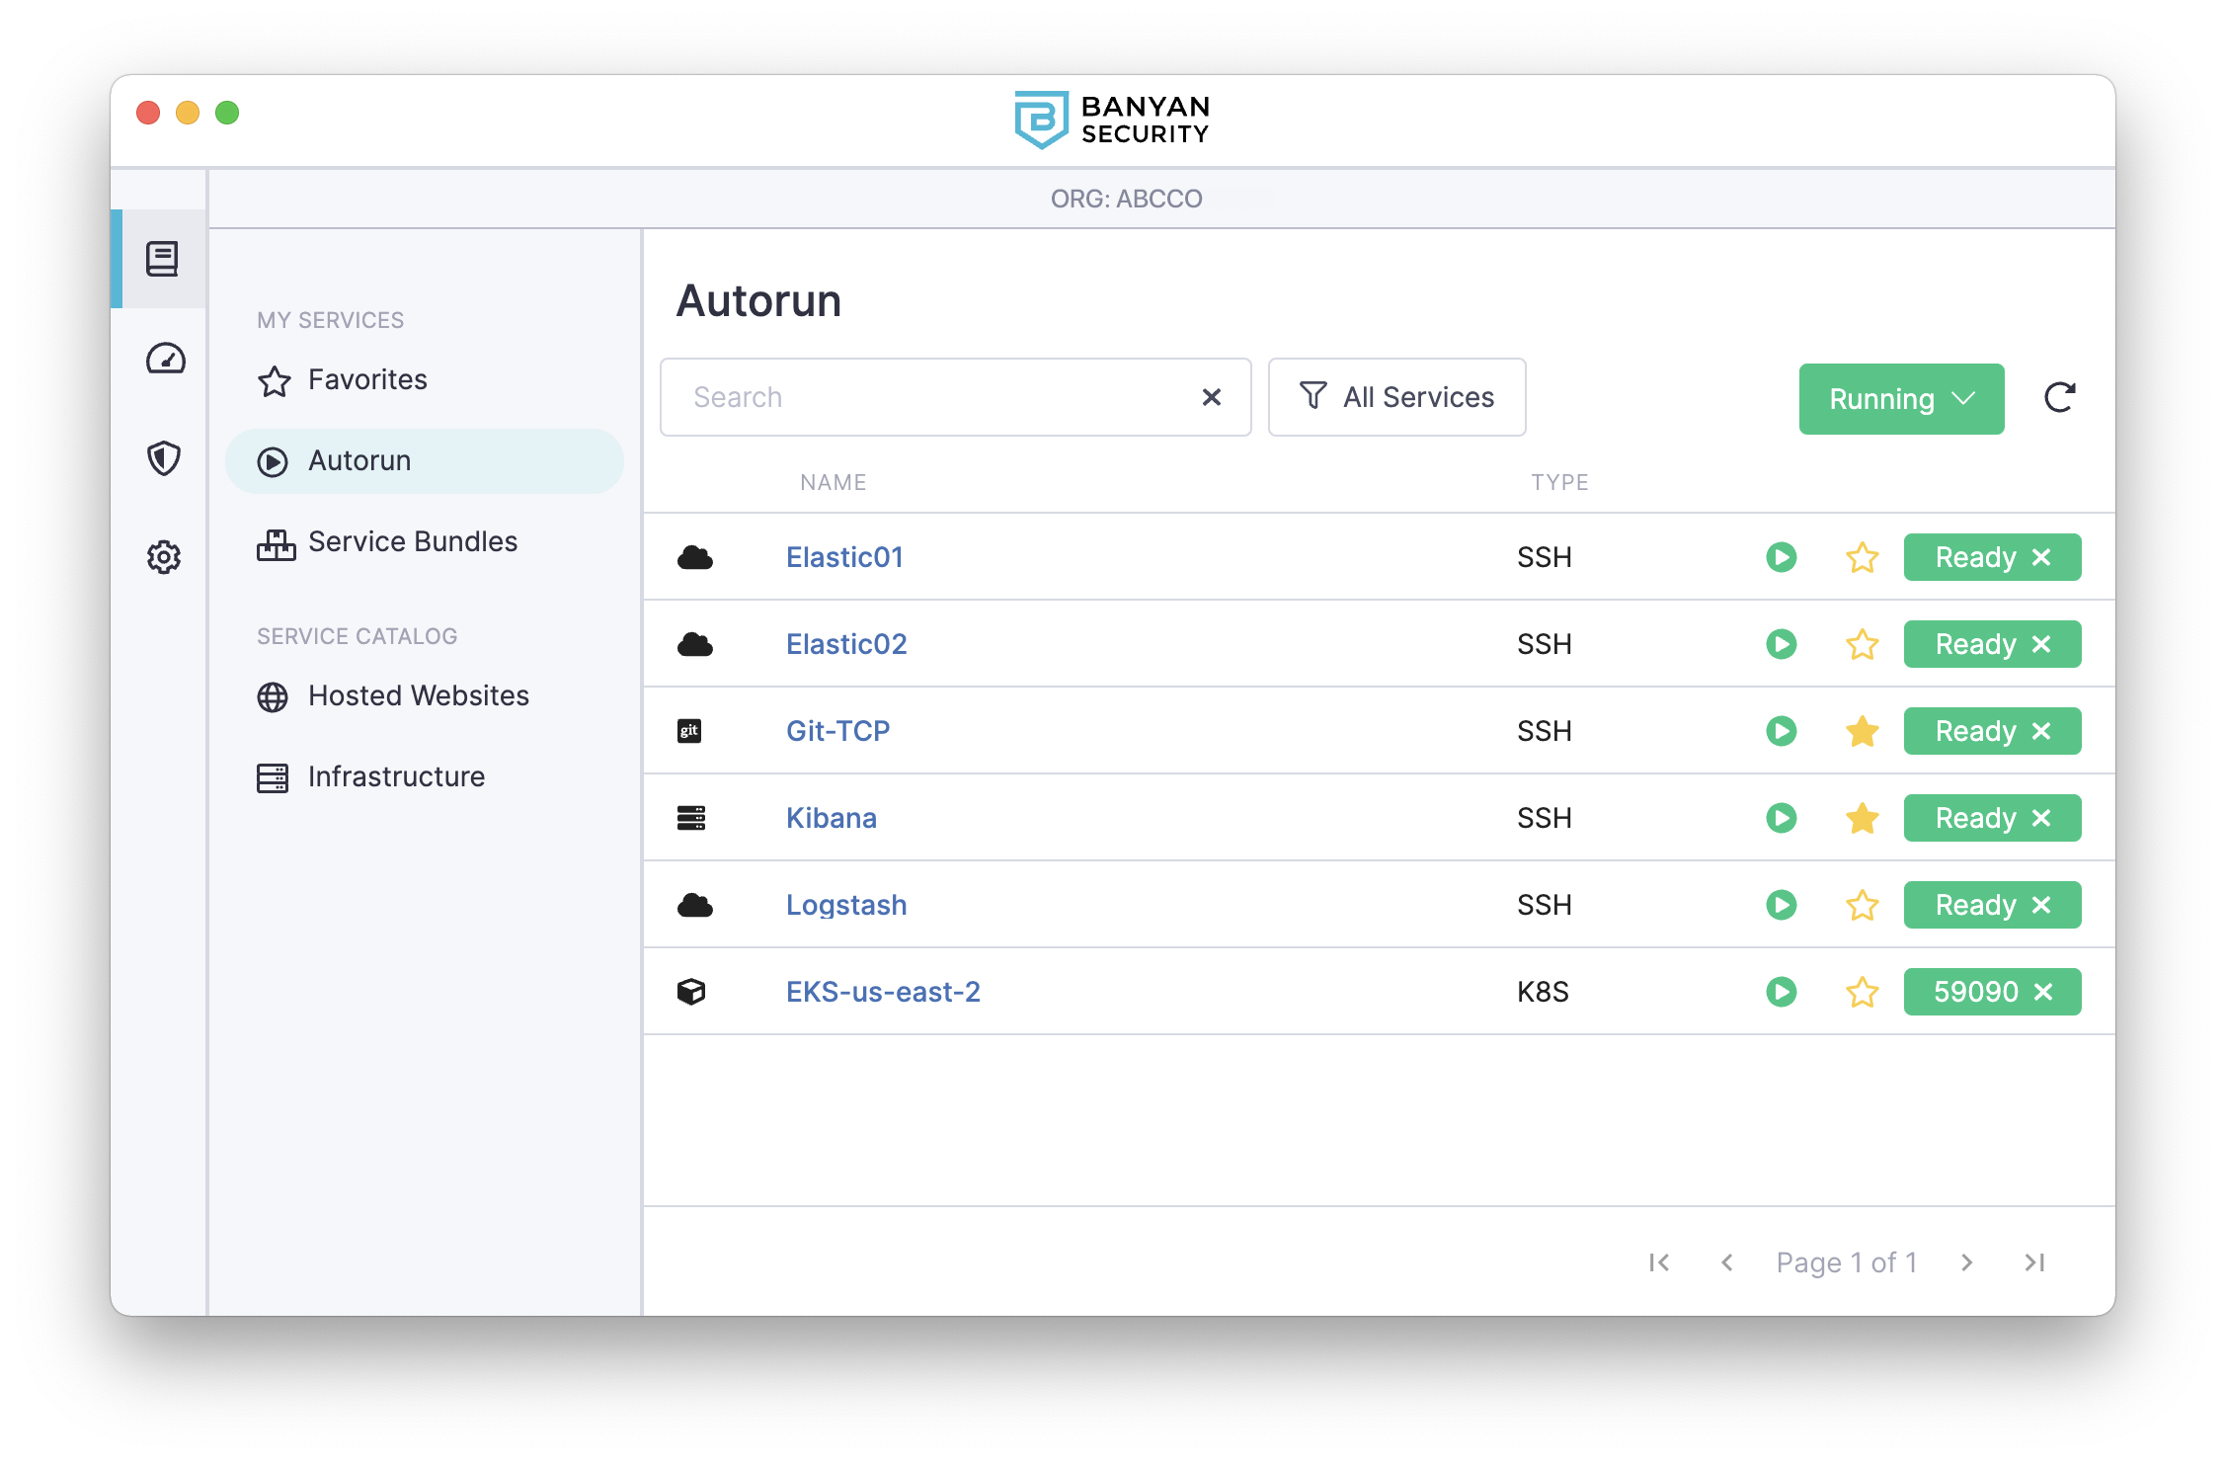2226x1462 pixels.
Task: Open the Infrastructure section
Action: (396, 776)
